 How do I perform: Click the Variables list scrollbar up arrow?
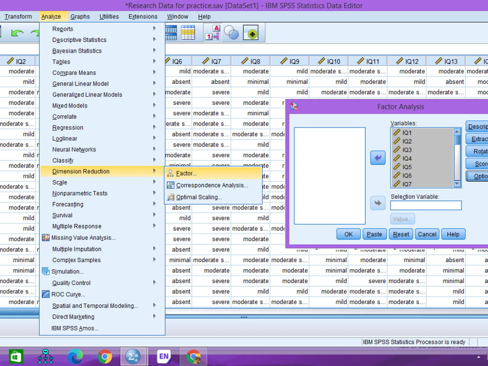457,132
